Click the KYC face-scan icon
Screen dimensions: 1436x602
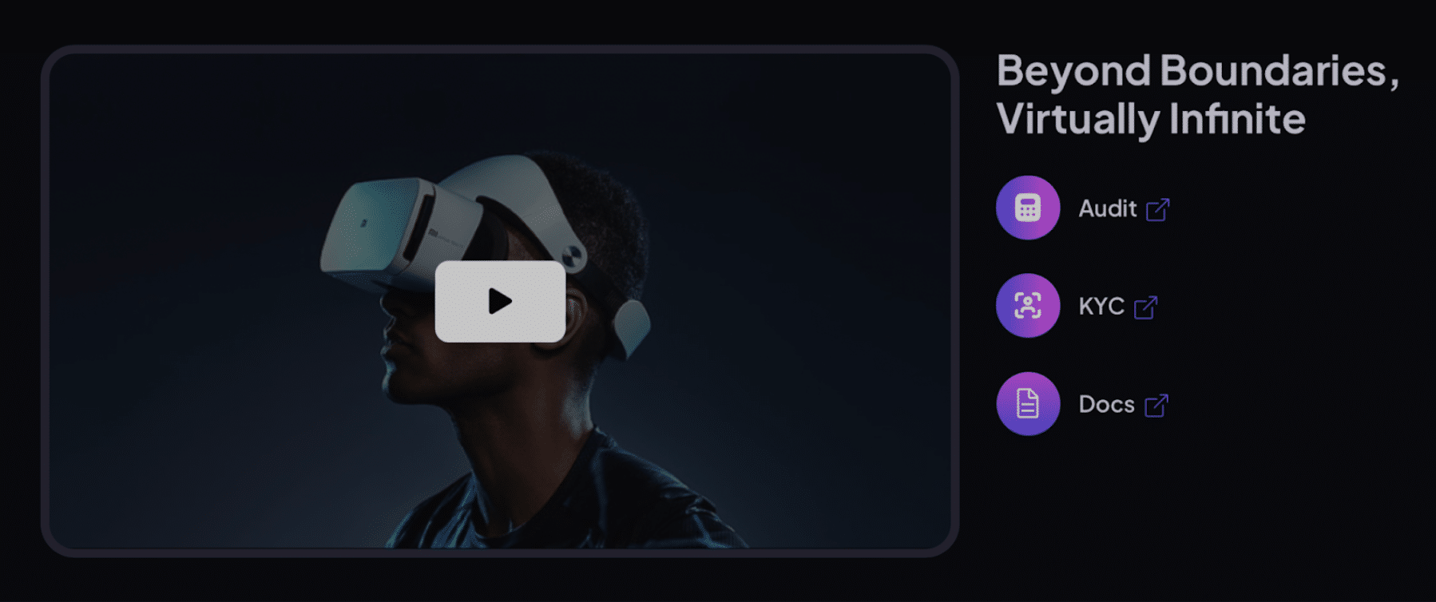pos(1028,306)
